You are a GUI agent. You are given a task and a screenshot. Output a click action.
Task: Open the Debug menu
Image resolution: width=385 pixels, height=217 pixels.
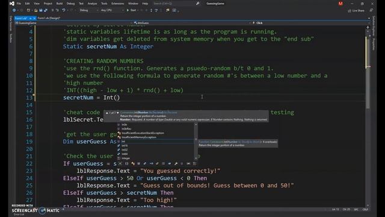pyautogui.click(x=71, y=4)
